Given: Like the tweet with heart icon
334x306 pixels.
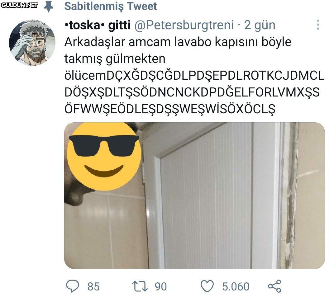Looking at the screenshot, I should [x=207, y=286].
